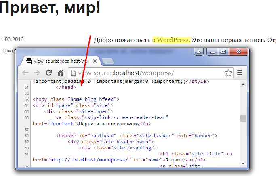This screenshot has height=176, width=276.
Task: Click highlighted 'в WordPress.' text
Action: click(x=171, y=40)
